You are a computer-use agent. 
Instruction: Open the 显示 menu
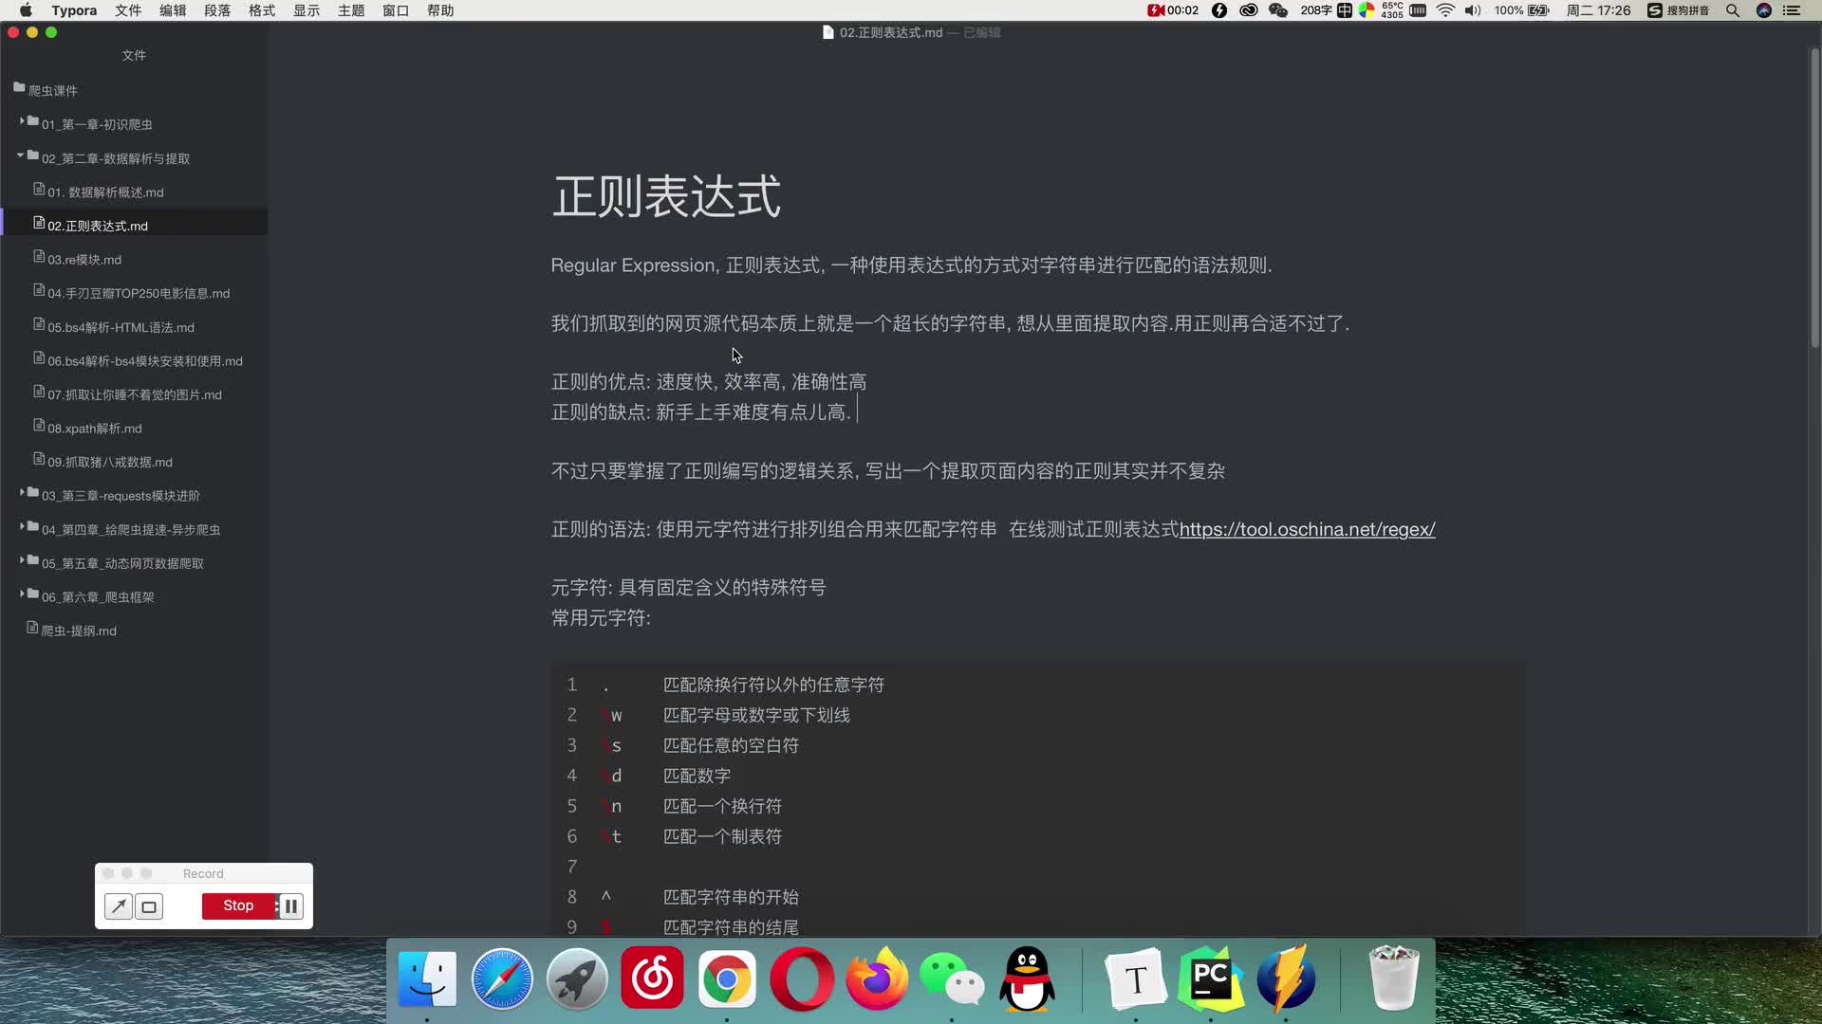pos(307,10)
